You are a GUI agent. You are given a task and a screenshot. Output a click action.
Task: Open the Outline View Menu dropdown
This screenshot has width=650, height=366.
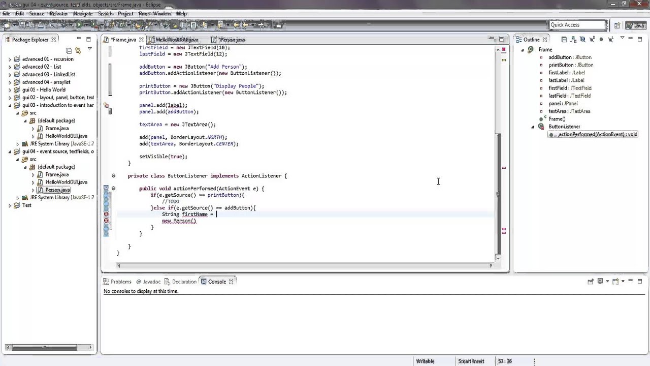click(x=622, y=38)
